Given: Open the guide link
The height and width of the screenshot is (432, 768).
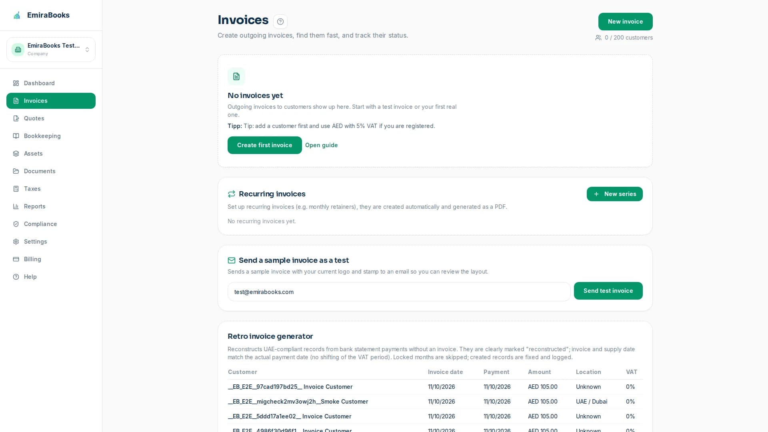Looking at the screenshot, I should [x=321, y=145].
